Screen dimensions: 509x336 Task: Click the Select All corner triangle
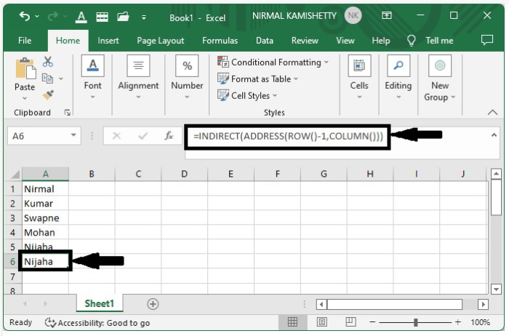15,175
